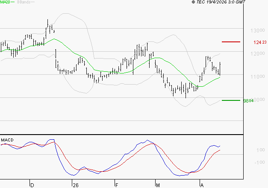Click the D month marker on time axis
This screenshot has height=188, width=268.
(32, 185)
